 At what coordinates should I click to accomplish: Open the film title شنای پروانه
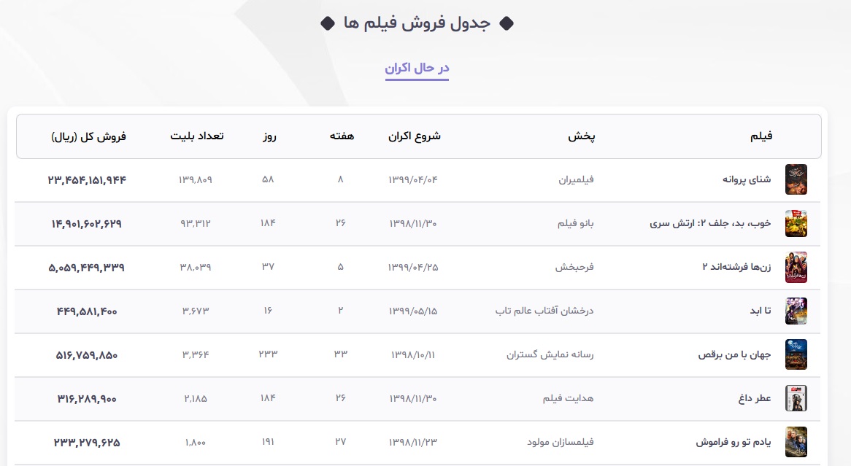point(746,179)
